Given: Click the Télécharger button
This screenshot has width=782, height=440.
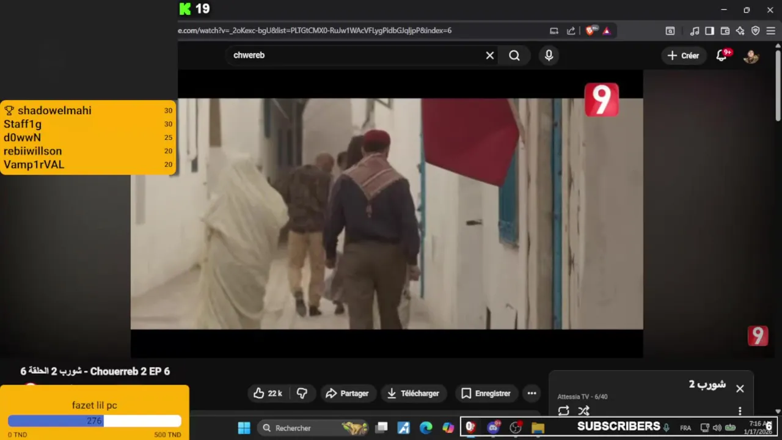Looking at the screenshot, I should click(414, 394).
